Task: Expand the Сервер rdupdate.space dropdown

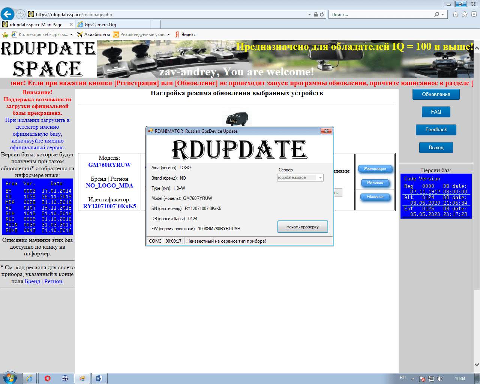Action: click(320, 178)
